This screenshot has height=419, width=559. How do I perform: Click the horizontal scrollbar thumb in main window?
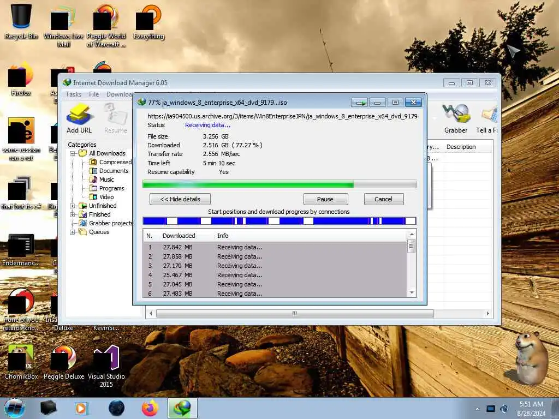[x=295, y=314]
